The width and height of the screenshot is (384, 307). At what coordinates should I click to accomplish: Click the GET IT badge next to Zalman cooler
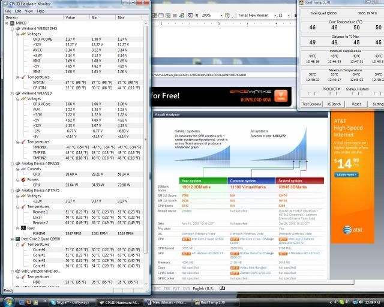(235, 273)
